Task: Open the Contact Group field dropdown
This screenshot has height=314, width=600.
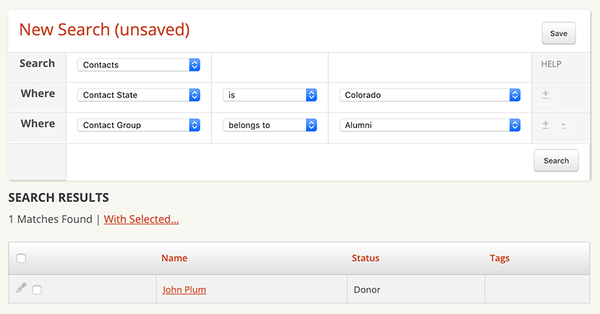Action: (139, 125)
